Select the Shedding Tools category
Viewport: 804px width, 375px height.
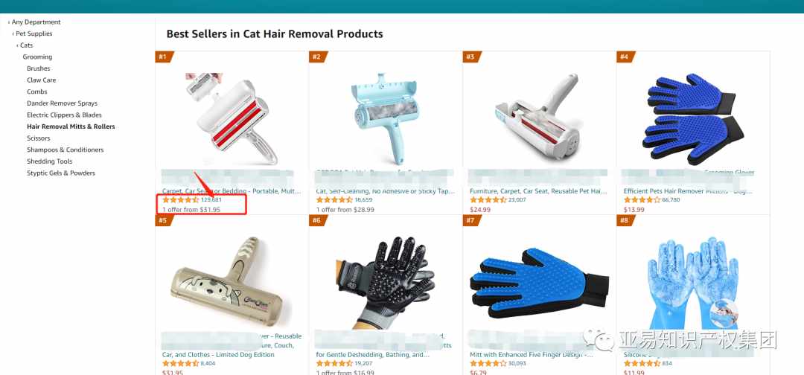coord(50,161)
